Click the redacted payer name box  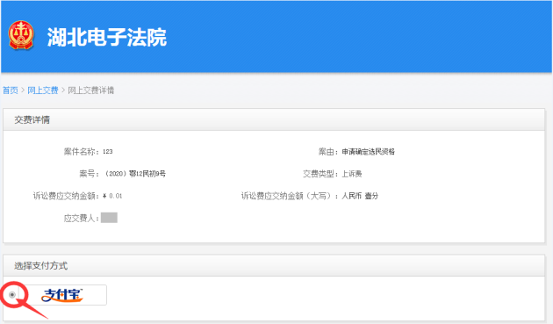109,218
